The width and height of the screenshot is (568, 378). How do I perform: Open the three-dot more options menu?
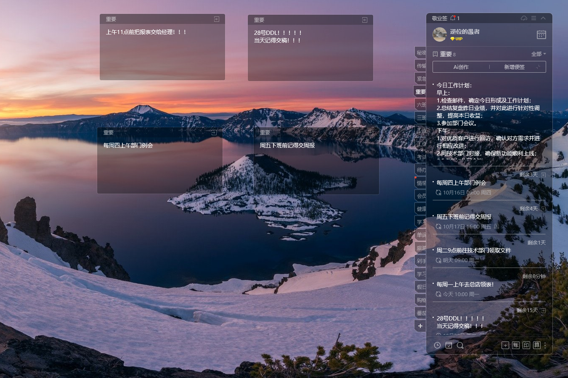(545, 345)
